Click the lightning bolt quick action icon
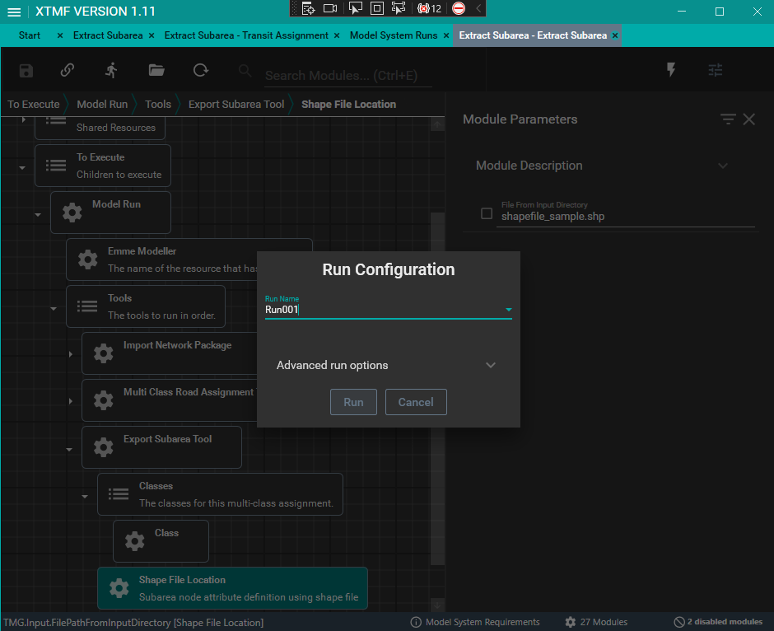 671,70
